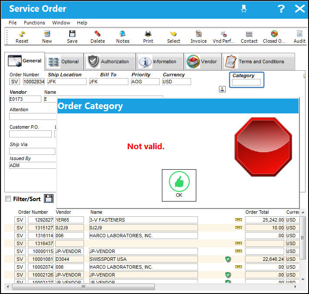Click the red stop sign image
Image resolution: width=309 pixels, height=294 pixels.
[x=263, y=147]
